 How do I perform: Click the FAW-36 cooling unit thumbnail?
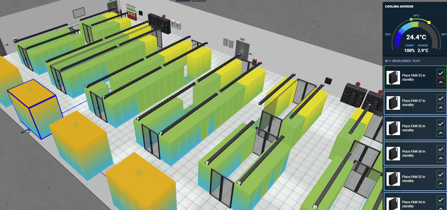click(393, 154)
